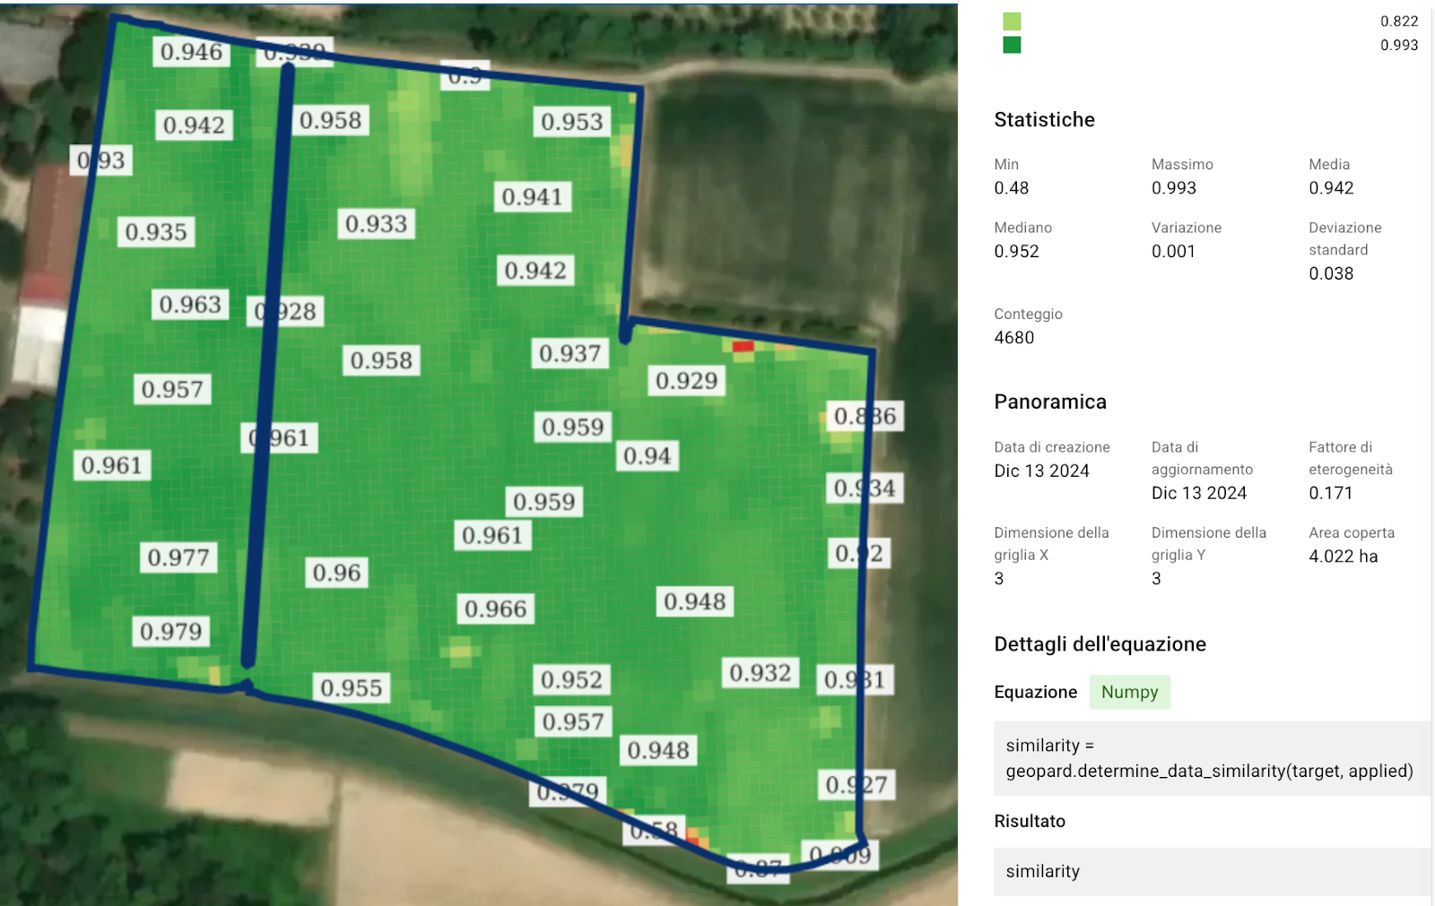The image size is (1435, 906).
Task: Click the red cell on the map
Action: click(x=743, y=347)
